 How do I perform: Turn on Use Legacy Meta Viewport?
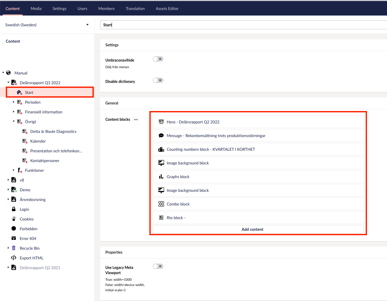158,266
